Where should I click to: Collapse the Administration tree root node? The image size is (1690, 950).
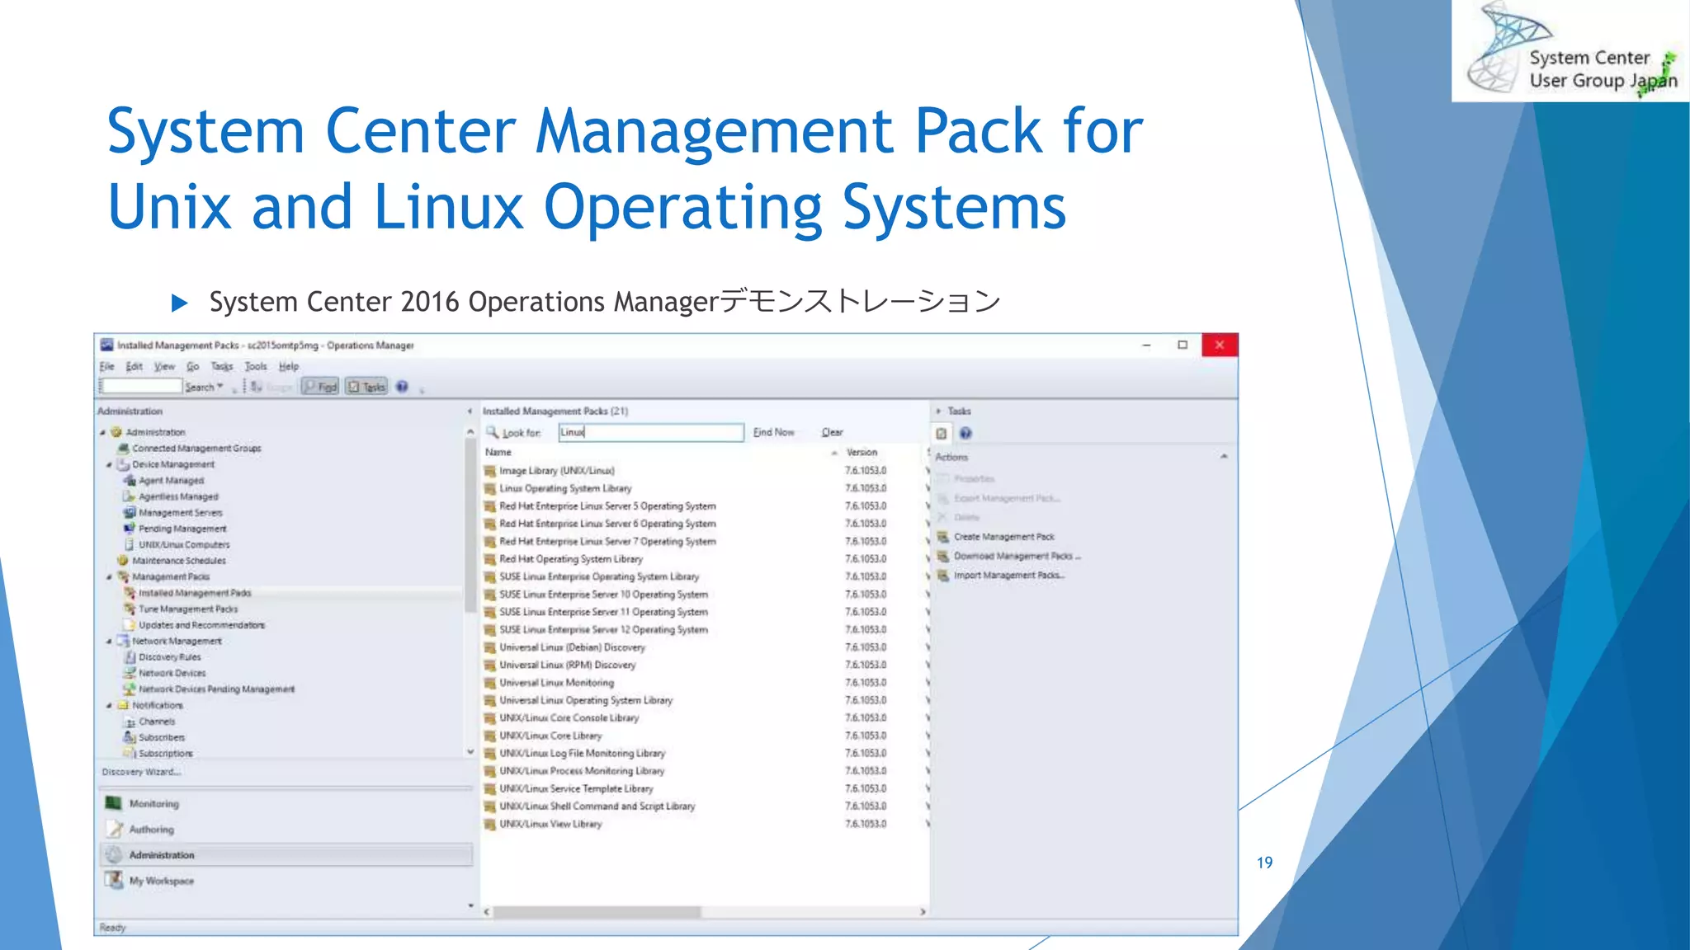tap(103, 432)
